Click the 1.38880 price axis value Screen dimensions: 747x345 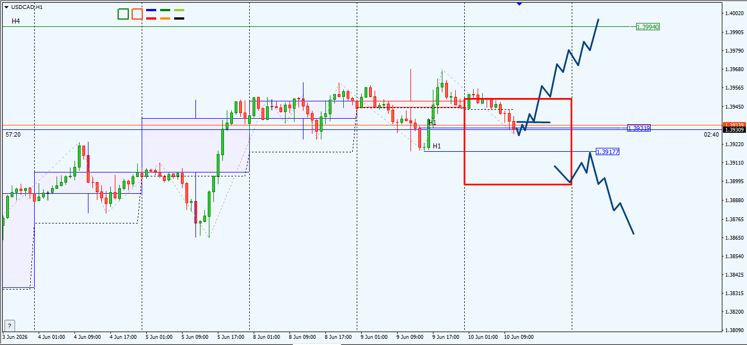click(734, 201)
